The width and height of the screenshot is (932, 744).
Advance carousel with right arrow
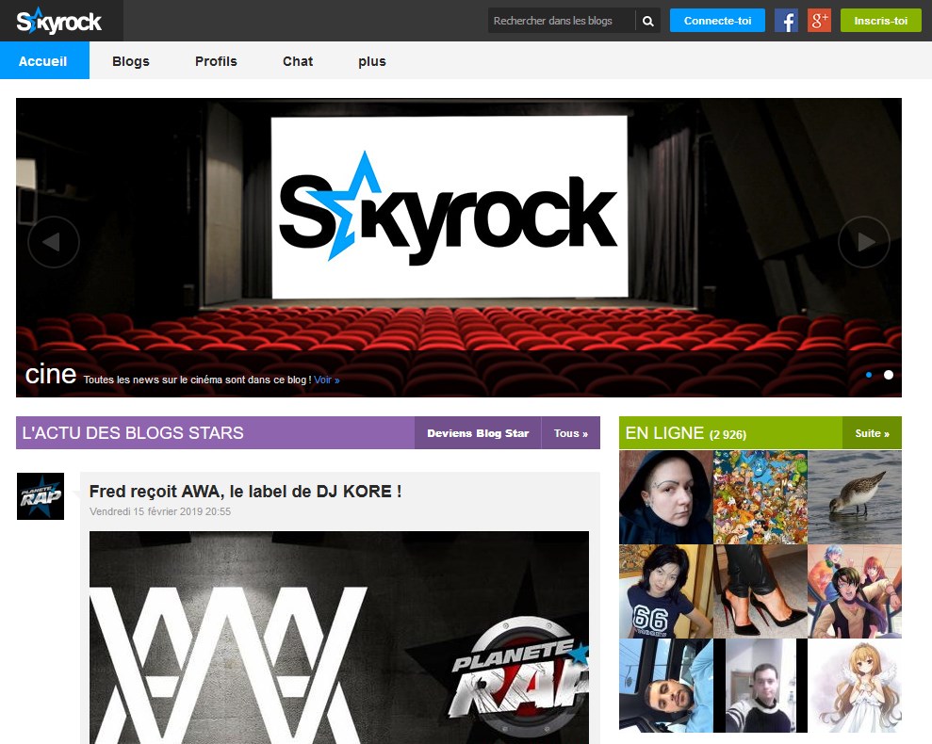[863, 242]
